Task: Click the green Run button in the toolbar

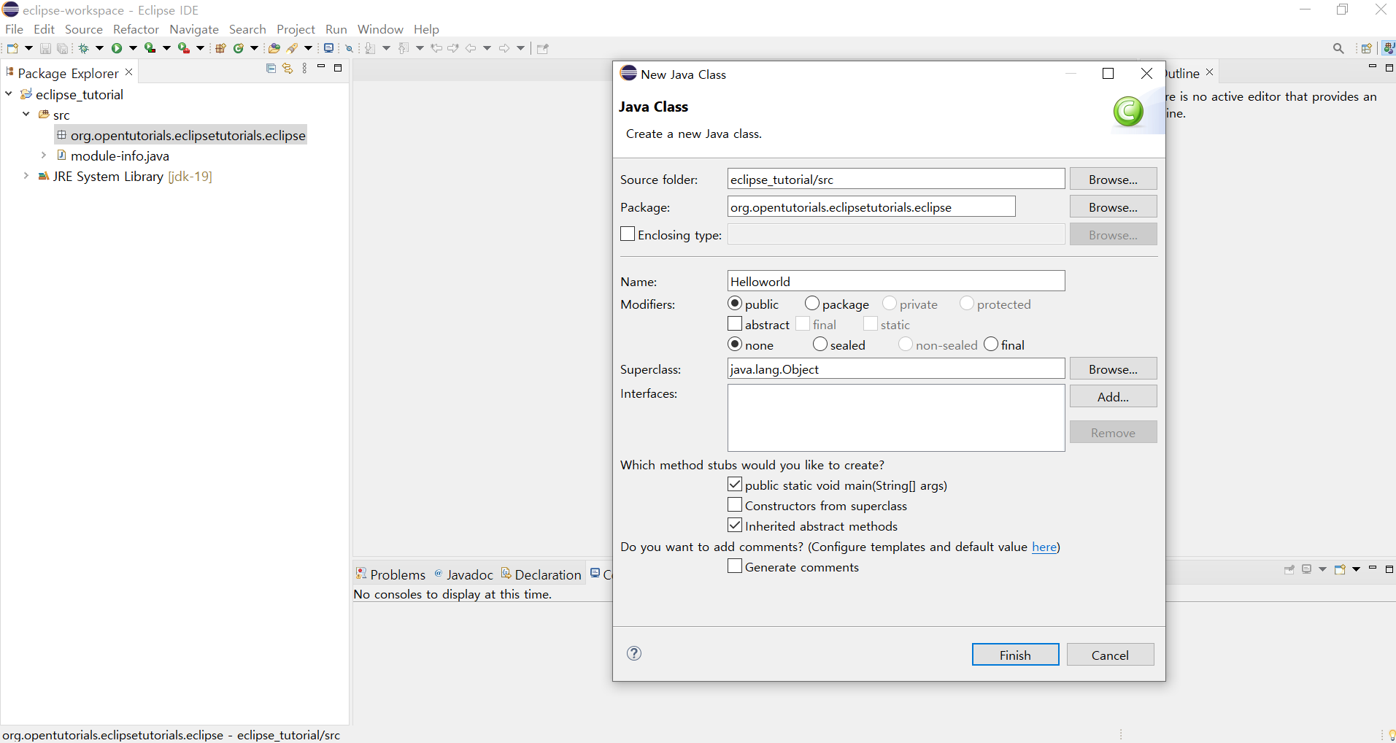Action: (116, 48)
